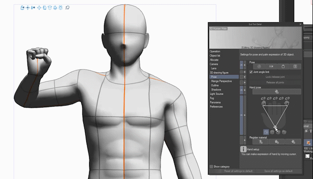This screenshot has width=313, height=179.
Task: Toggle eye visibility for Release all joints
Action: coord(241,83)
